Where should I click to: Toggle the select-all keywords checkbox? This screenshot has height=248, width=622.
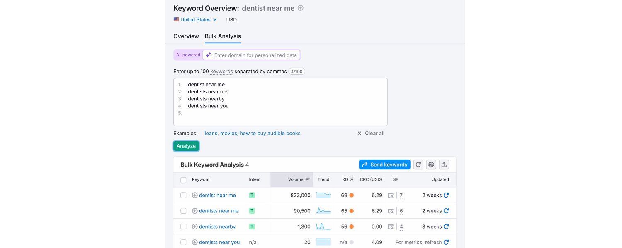coord(183,179)
